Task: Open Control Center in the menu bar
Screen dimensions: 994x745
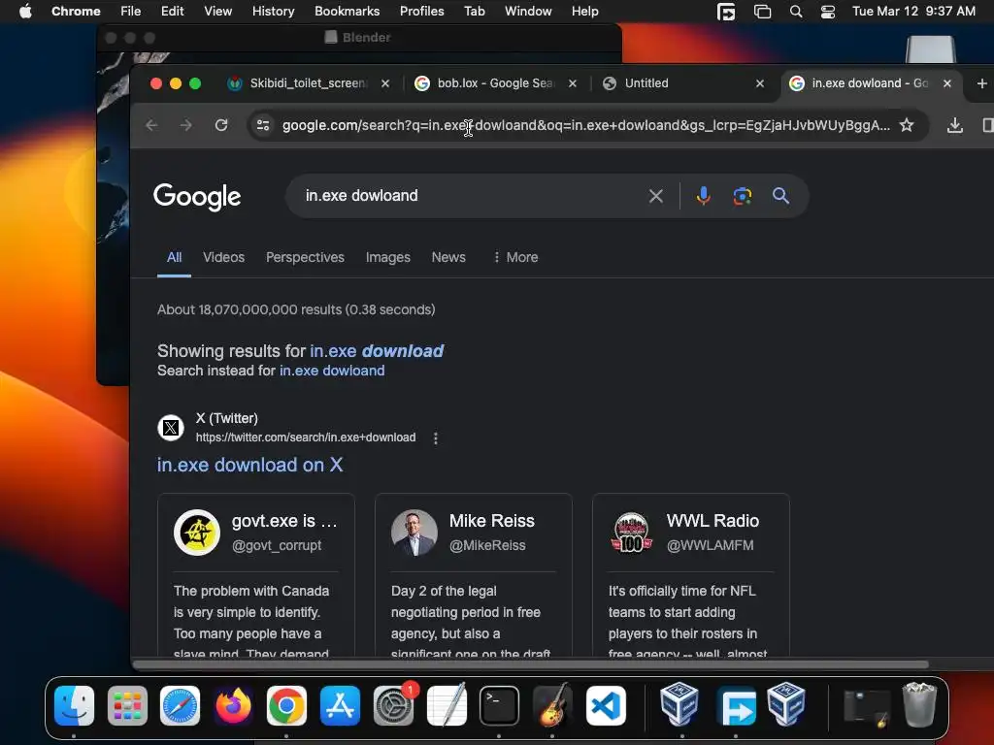Action: point(827,12)
